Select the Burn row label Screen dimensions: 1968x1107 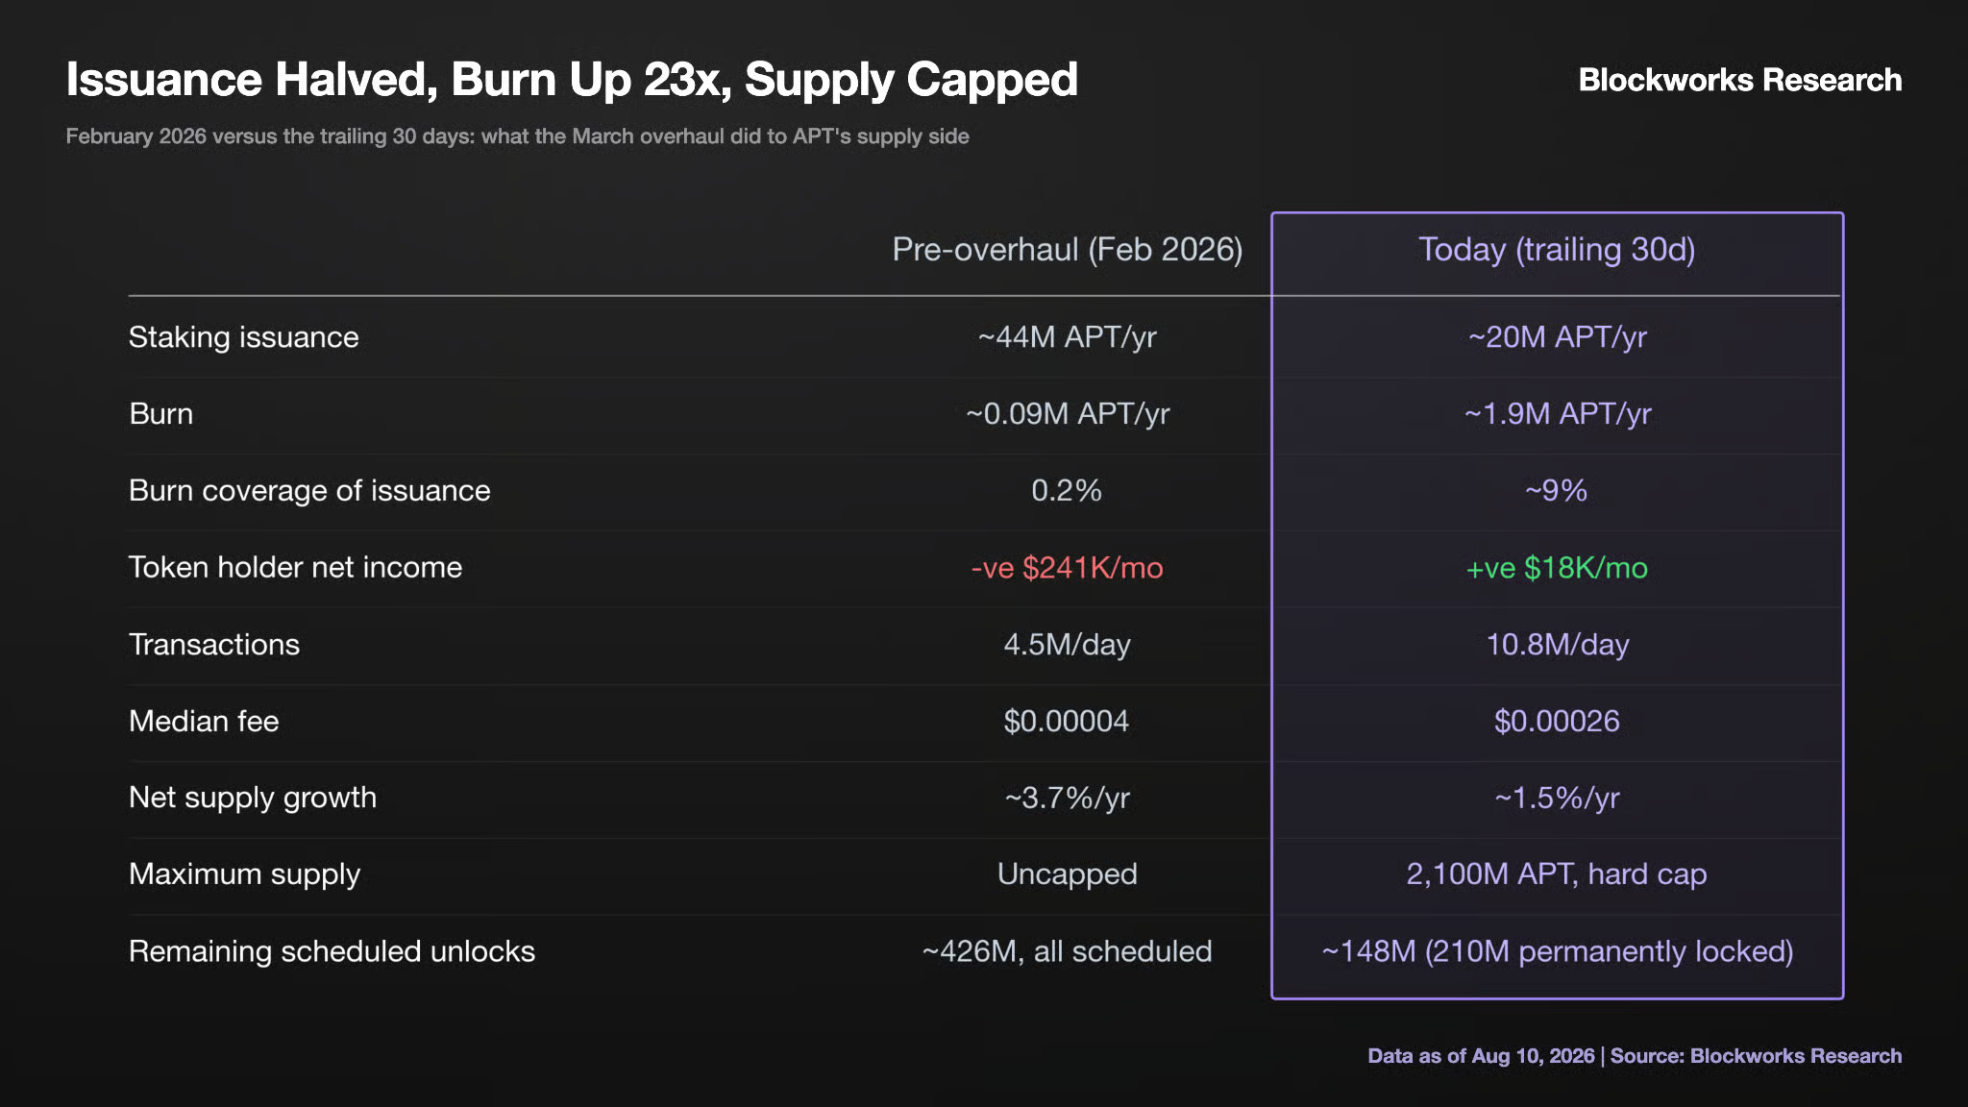tap(160, 414)
